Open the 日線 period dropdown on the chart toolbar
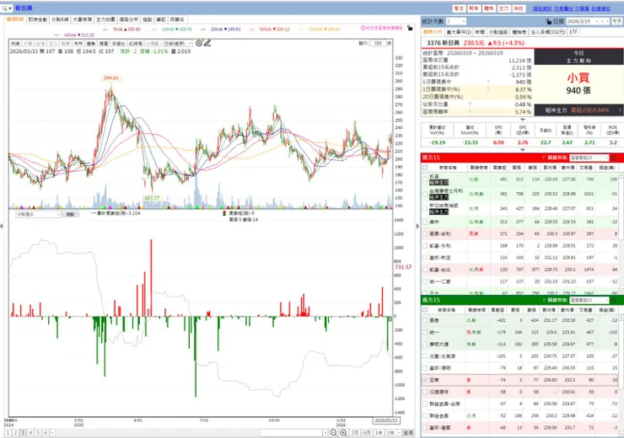This screenshot has height=438, width=624. 177,43
